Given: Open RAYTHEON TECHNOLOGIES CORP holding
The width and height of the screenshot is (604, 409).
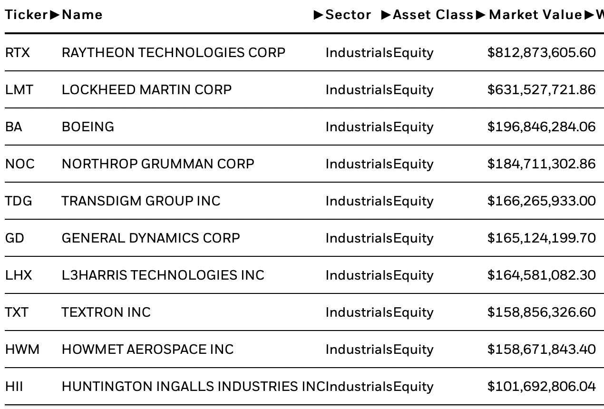Looking at the screenshot, I should 174,52.
